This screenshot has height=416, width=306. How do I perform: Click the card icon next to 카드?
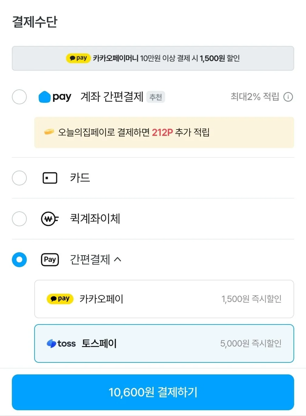pyautogui.click(x=50, y=178)
